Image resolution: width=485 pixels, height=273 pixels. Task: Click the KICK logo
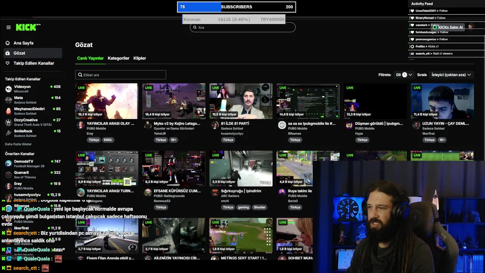28,27
